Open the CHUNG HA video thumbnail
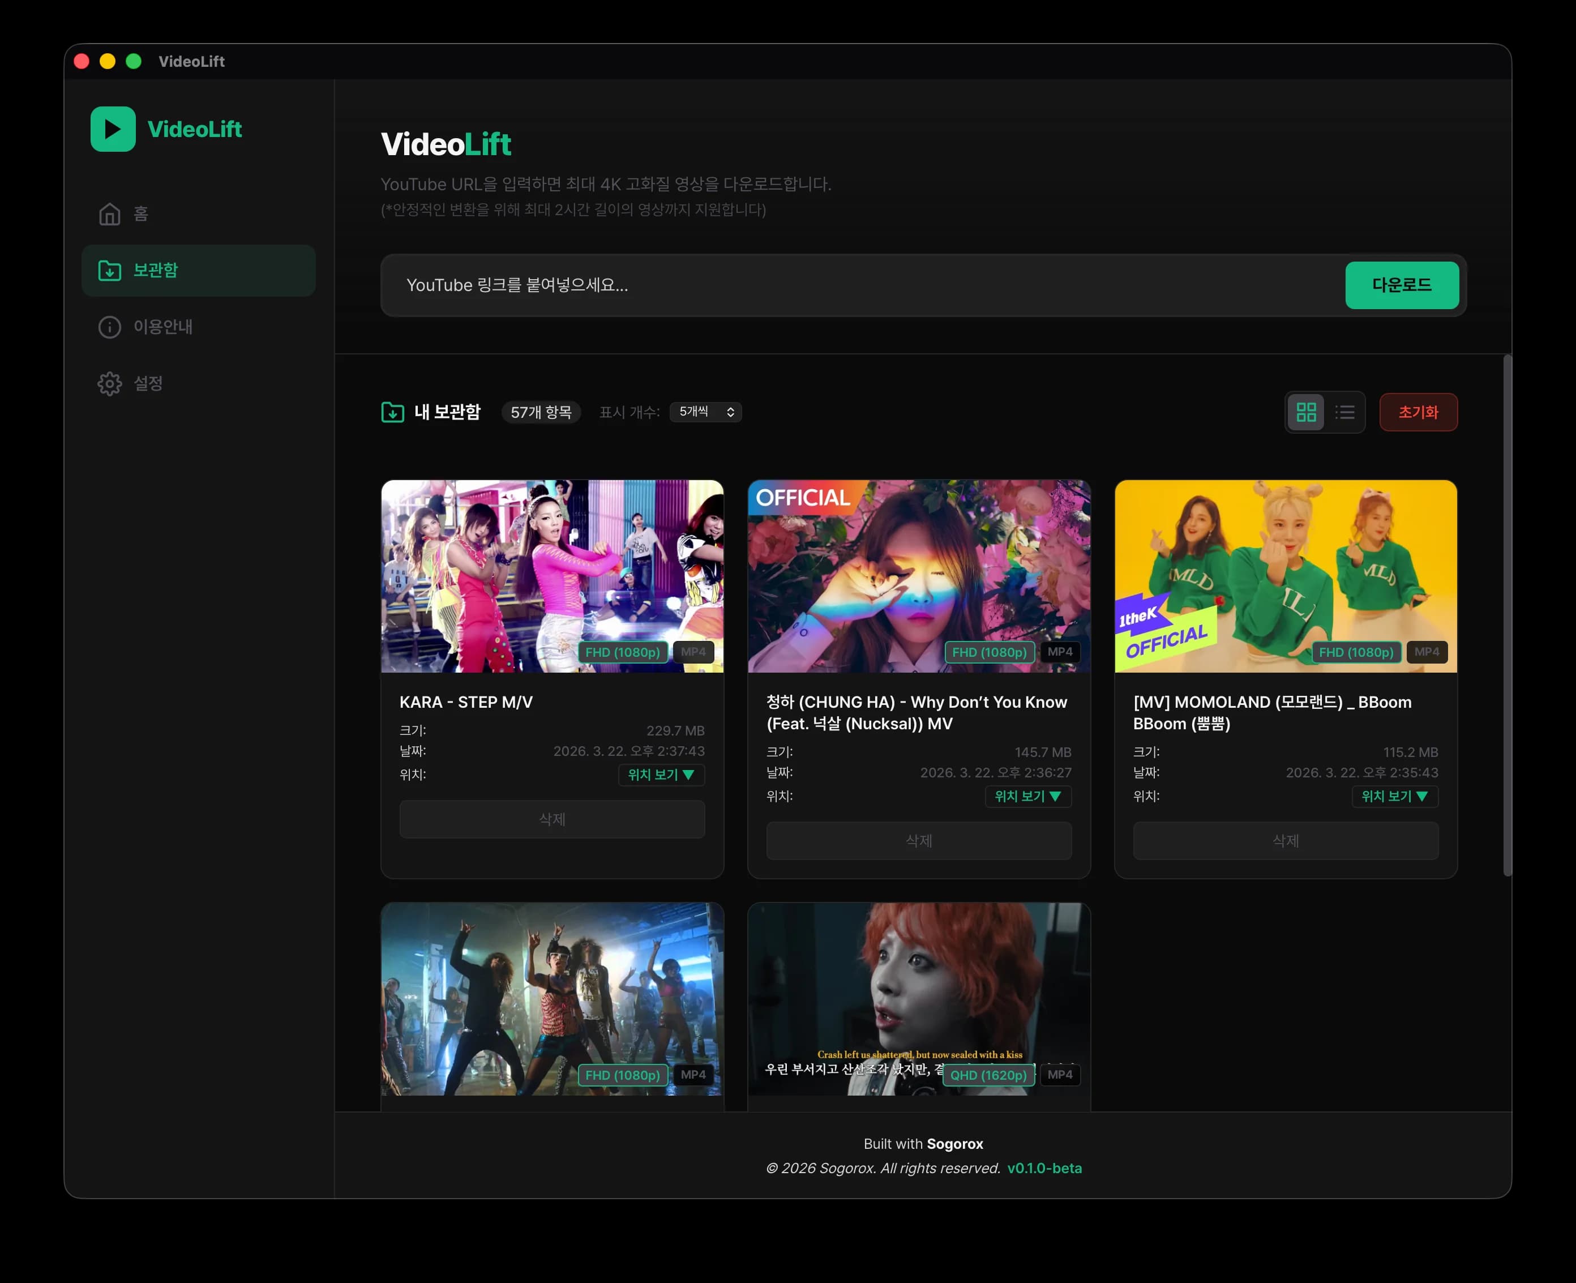The width and height of the screenshot is (1576, 1283). point(918,576)
